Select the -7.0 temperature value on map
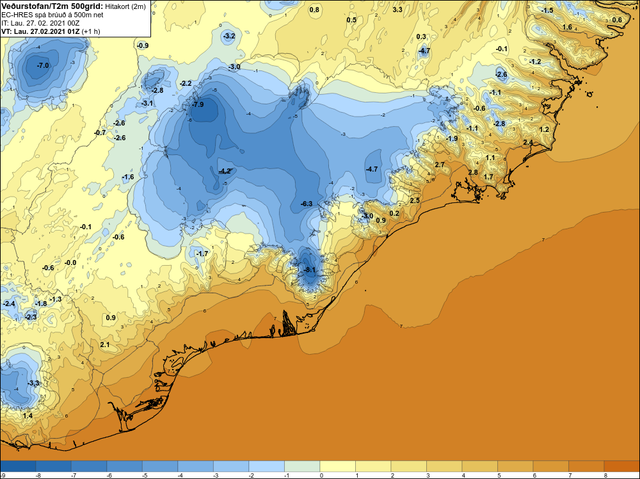The width and height of the screenshot is (640, 479). (x=43, y=65)
